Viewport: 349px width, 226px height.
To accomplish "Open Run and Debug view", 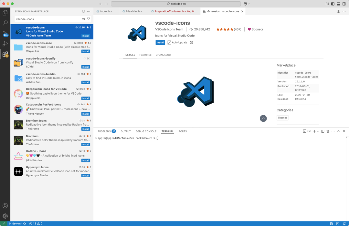I will tap(5, 44).
